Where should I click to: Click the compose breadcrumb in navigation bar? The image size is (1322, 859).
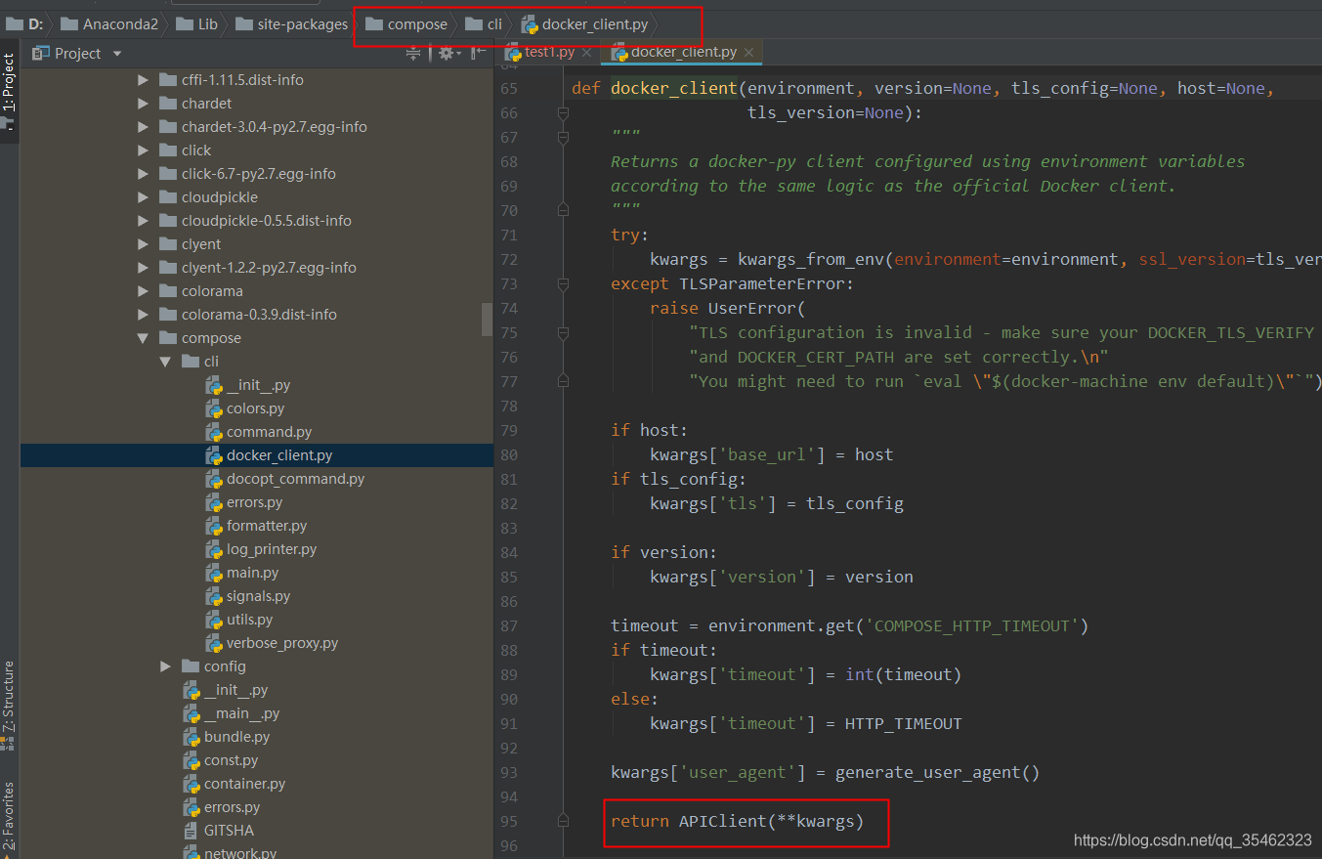406,24
